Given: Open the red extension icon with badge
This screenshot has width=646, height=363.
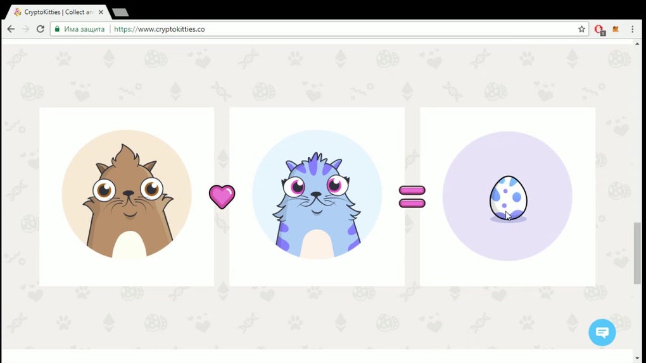Looking at the screenshot, I should [x=599, y=29].
